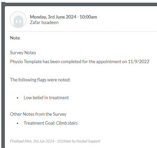Select the Survey Notes heading text
The width and height of the screenshot is (157, 148).
(23, 53)
